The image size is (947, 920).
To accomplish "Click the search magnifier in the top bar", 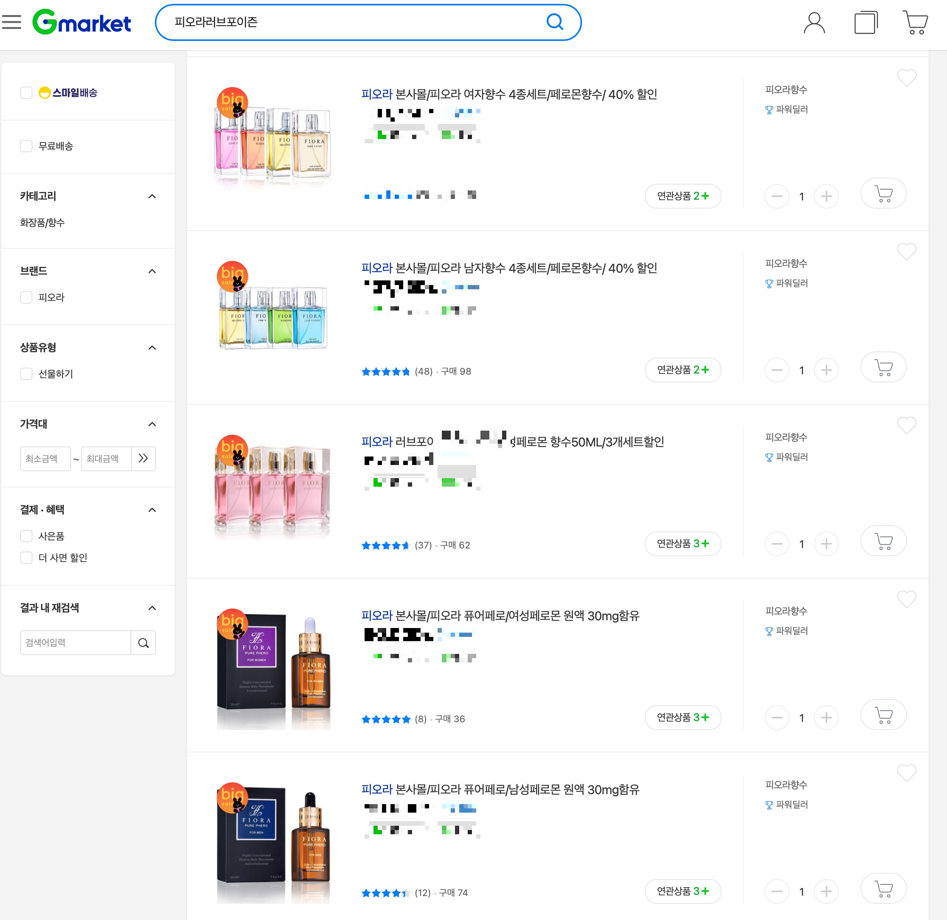I will 554,22.
